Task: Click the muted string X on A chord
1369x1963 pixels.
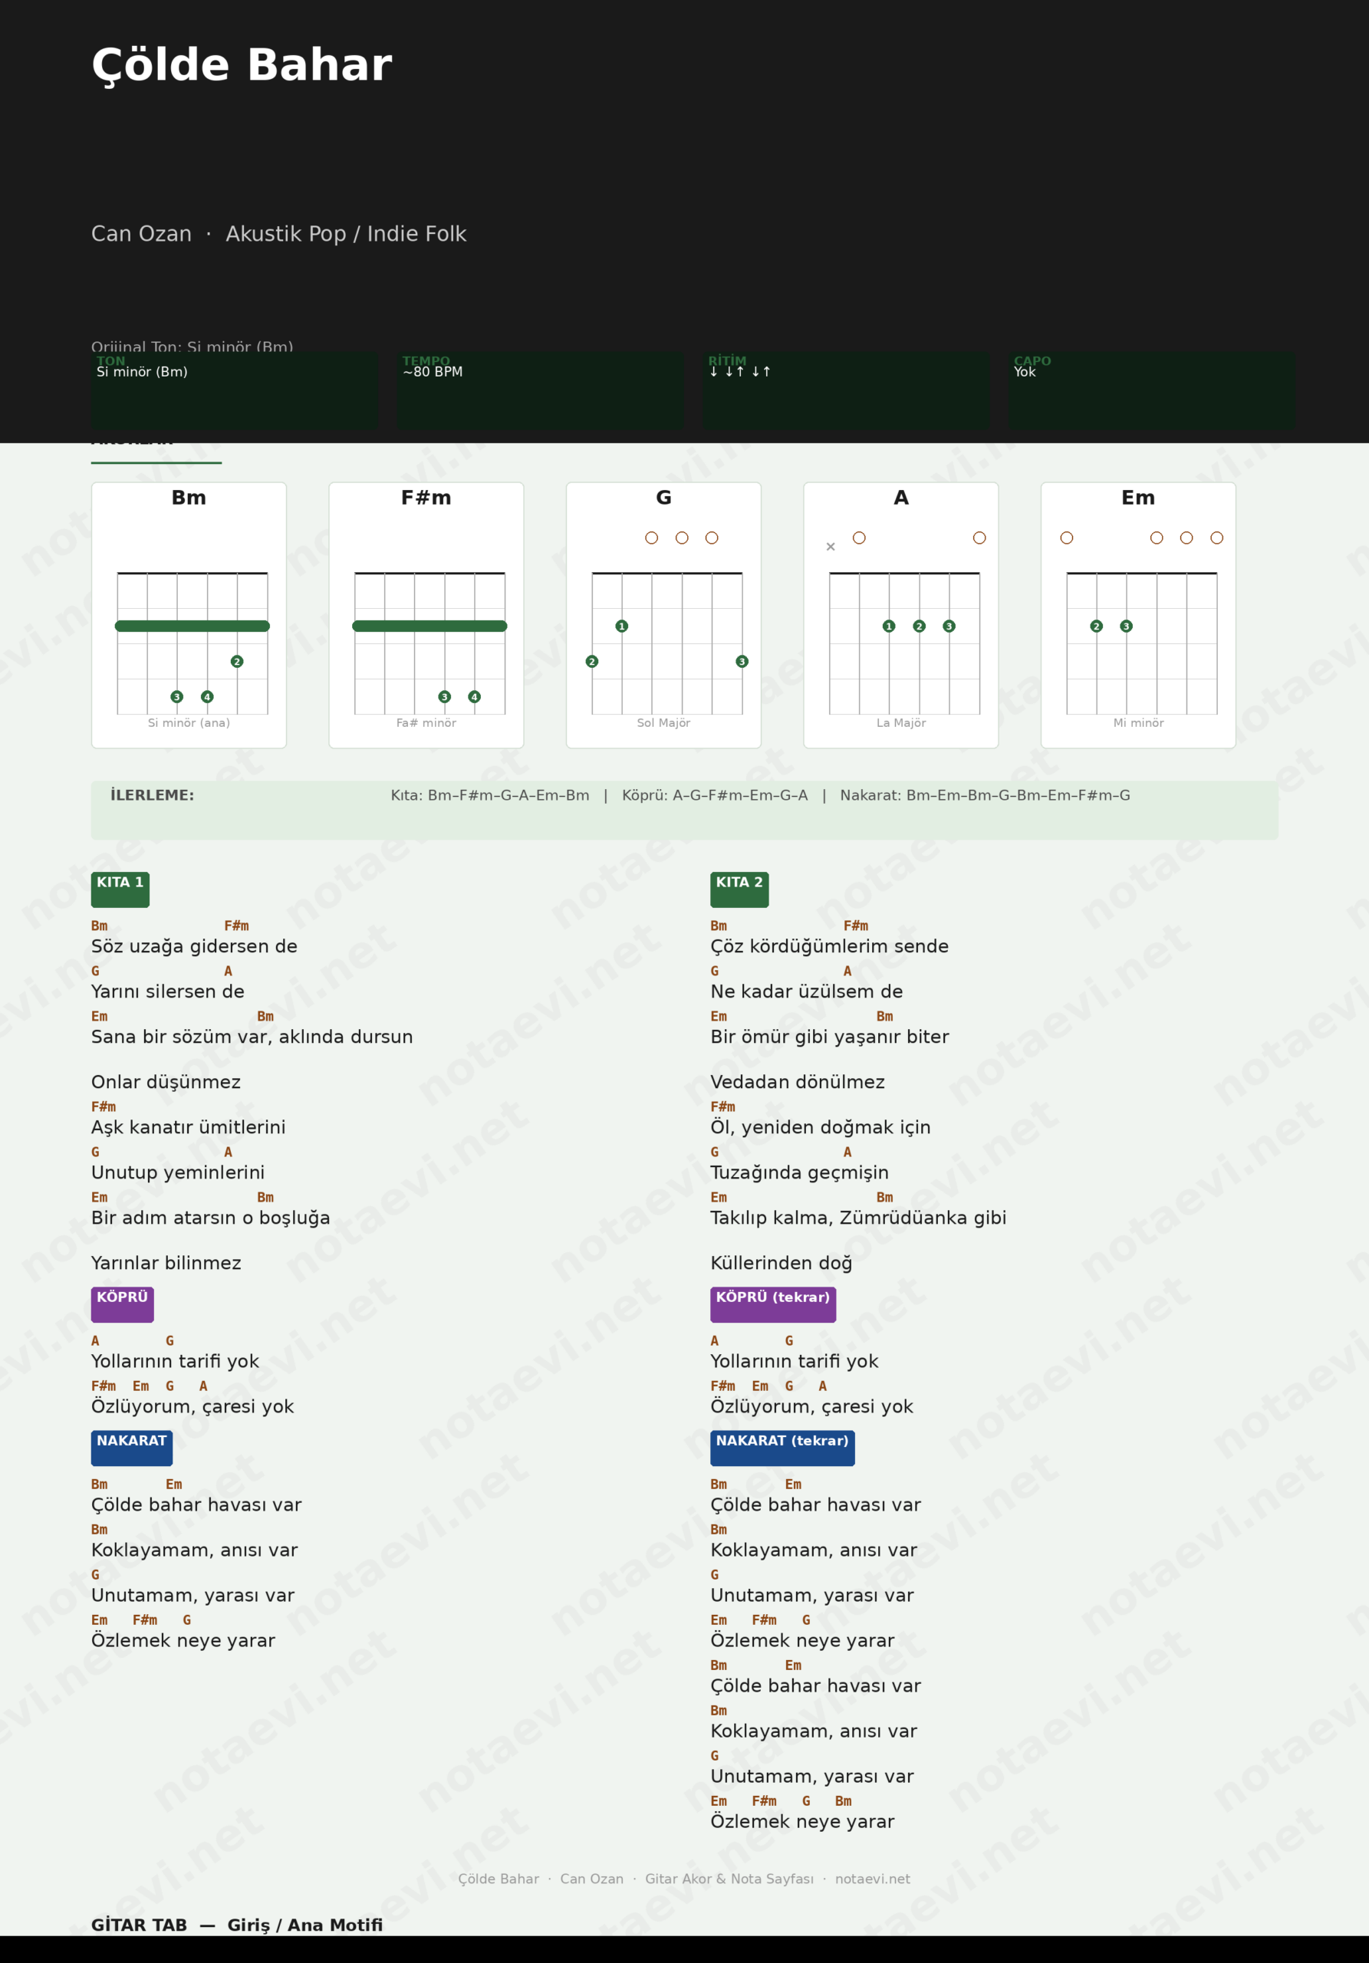Action: point(831,547)
